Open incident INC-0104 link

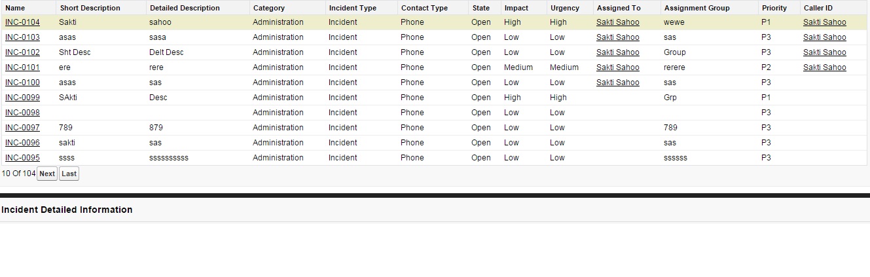(22, 22)
